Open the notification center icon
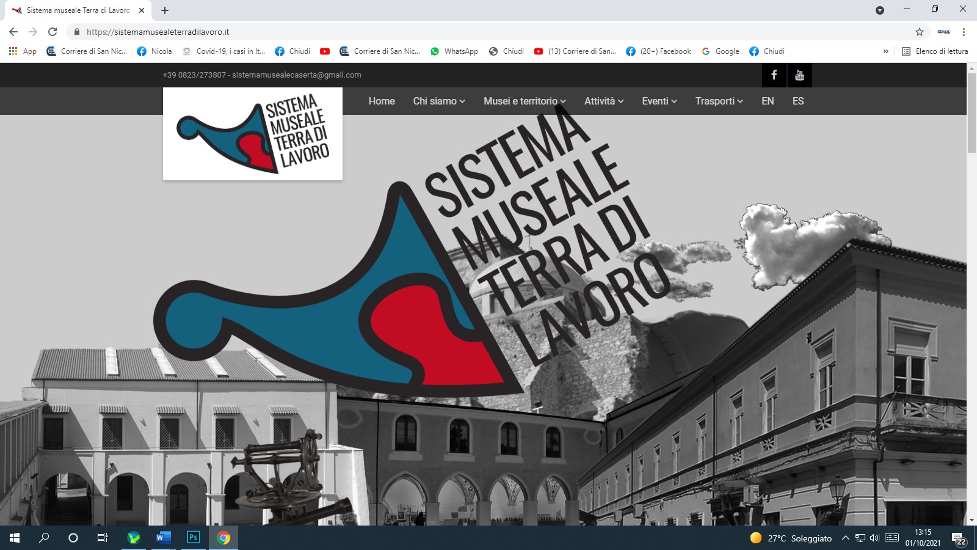The image size is (977, 550). pos(959,538)
